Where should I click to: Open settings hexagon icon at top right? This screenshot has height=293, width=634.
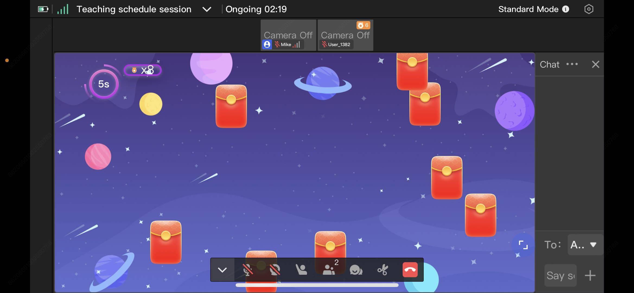click(x=588, y=9)
